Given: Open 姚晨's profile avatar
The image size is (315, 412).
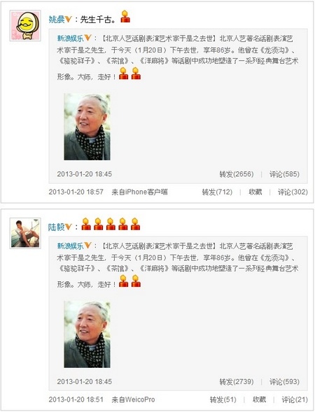Looking at the screenshot, I should pyautogui.click(x=25, y=25).
